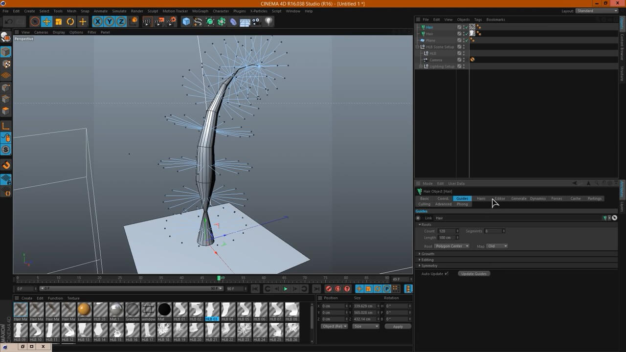This screenshot has width=626, height=352.
Task: Select the Scale tool
Action: coord(59,22)
